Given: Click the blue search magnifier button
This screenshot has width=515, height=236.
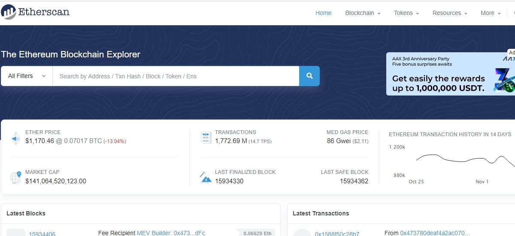Looking at the screenshot, I should 309,76.
